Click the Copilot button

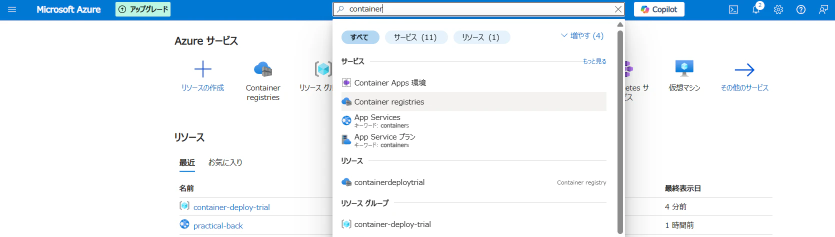pos(659,9)
